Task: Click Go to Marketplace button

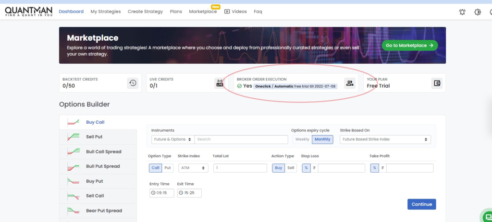Action: pyautogui.click(x=410, y=46)
